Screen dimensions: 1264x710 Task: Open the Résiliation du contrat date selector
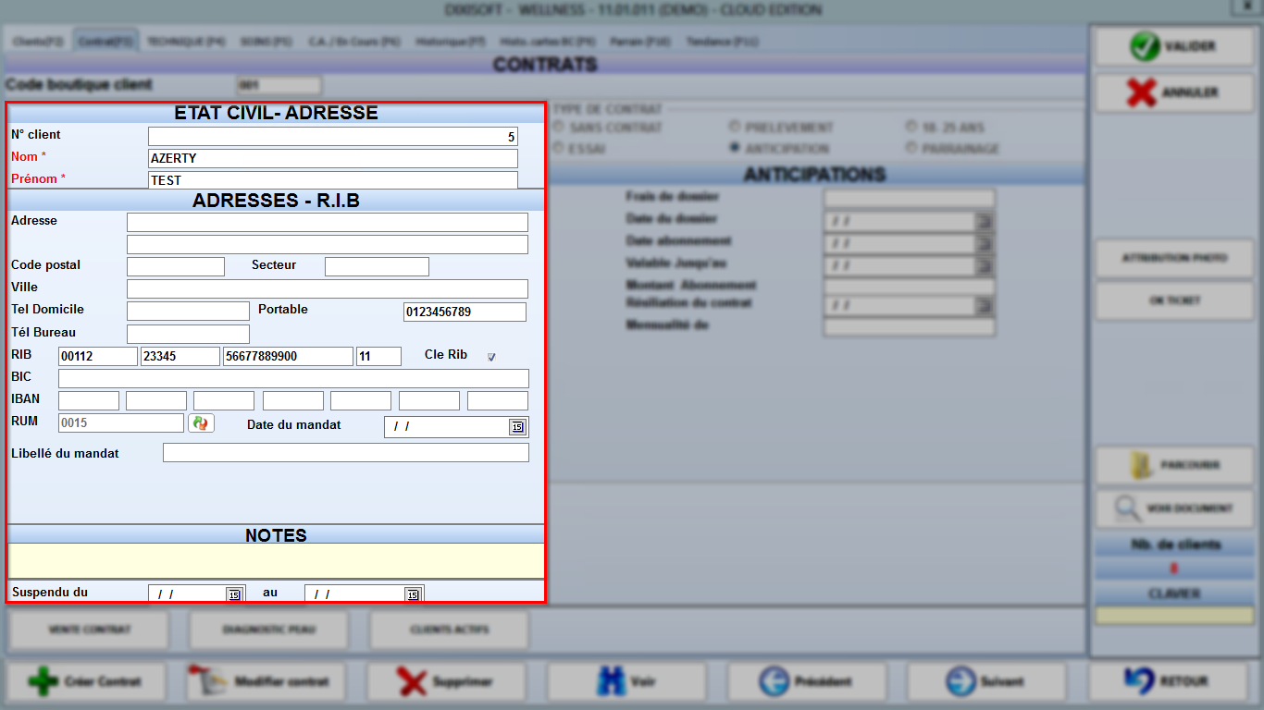(x=984, y=305)
